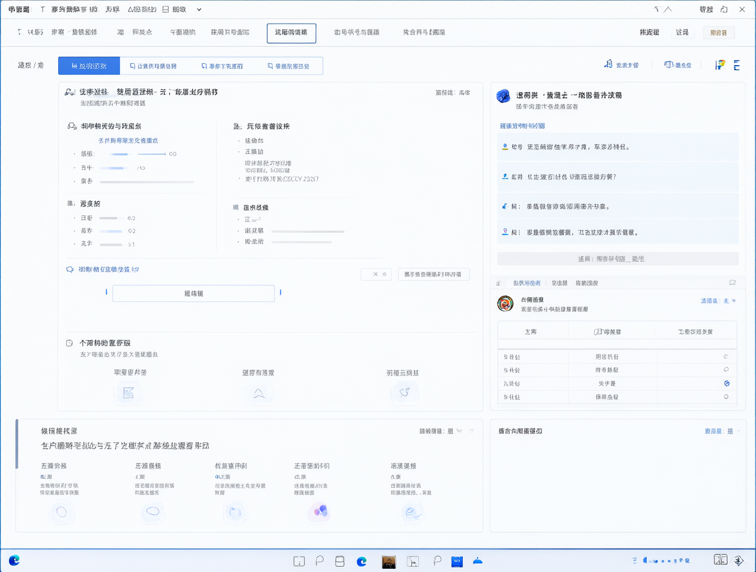Select the third row with the thumbs icon
Viewport: 756px width, 572px height.
[x=617, y=206]
